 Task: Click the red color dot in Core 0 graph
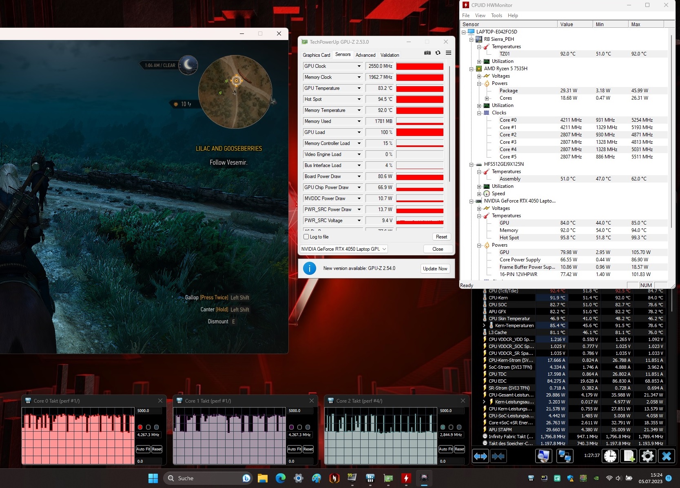point(140,427)
